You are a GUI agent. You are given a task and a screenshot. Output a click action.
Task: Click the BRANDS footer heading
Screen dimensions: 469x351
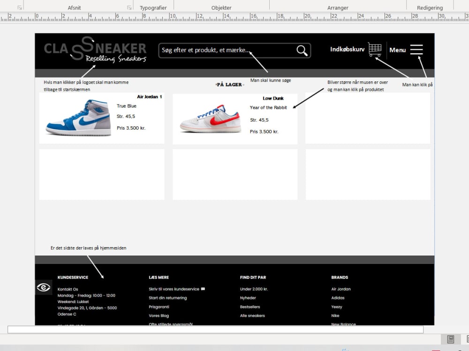point(340,277)
